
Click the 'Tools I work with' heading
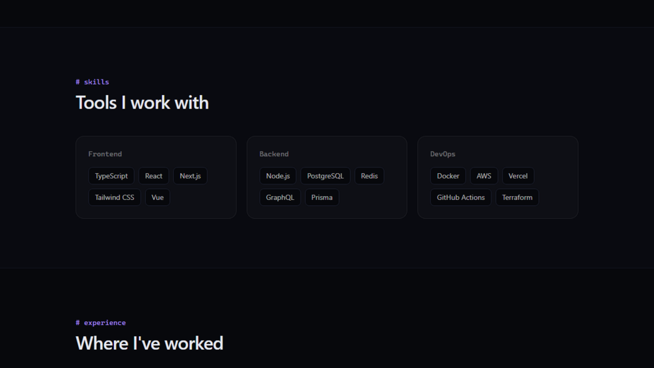(143, 103)
